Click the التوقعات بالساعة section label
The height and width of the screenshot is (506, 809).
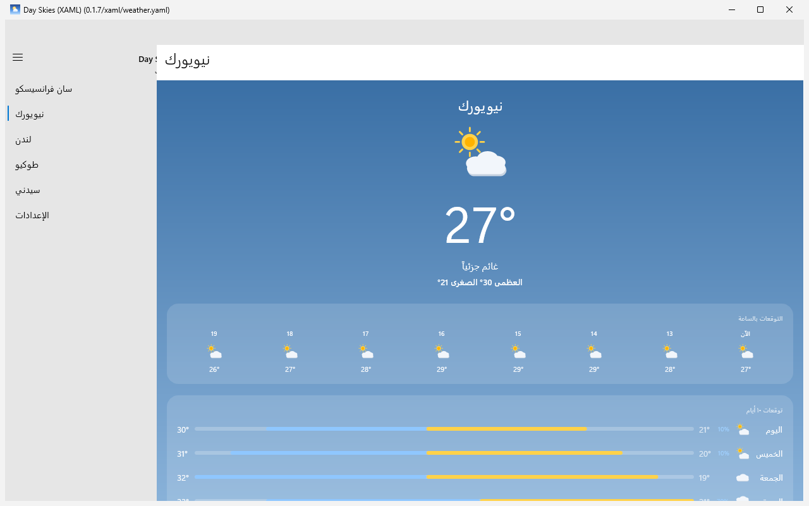[760, 318]
